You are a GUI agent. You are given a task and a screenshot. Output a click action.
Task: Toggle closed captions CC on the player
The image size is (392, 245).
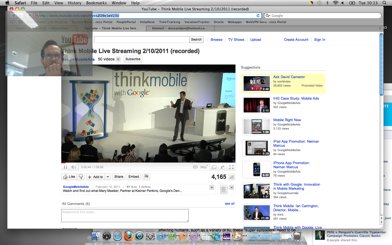[195, 167]
